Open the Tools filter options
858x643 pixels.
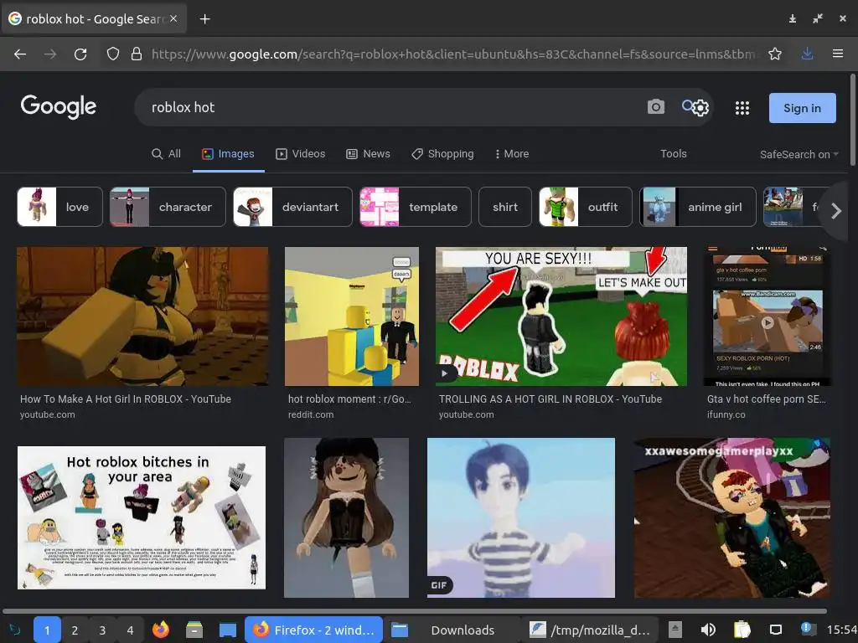[673, 154]
